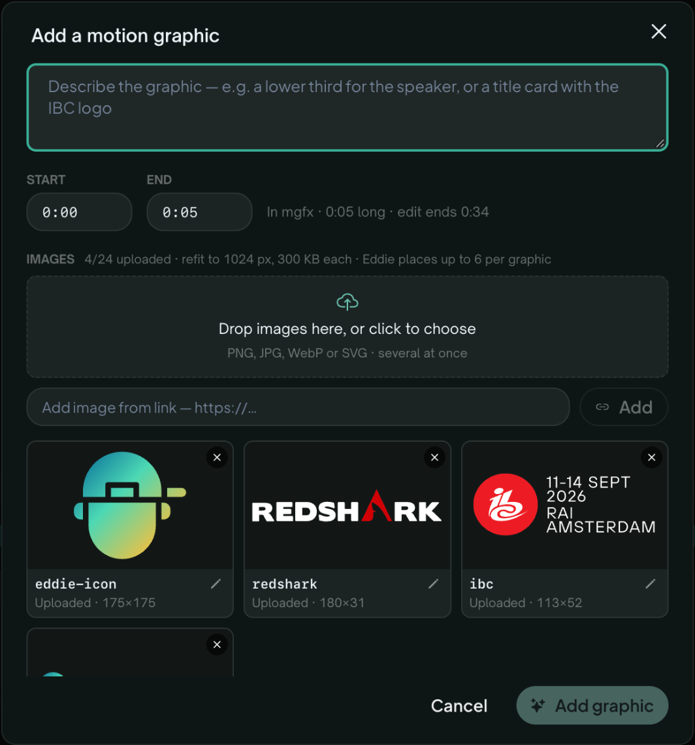The width and height of the screenshot is (695, 745).
Task: Click the Add link button
Action: [x=624, y=407]
